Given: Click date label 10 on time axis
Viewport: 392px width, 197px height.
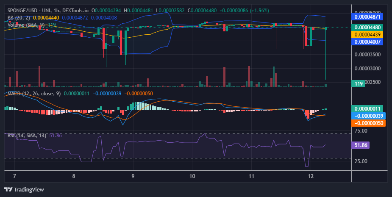Looking at the screenshot, I should [192, 176].
